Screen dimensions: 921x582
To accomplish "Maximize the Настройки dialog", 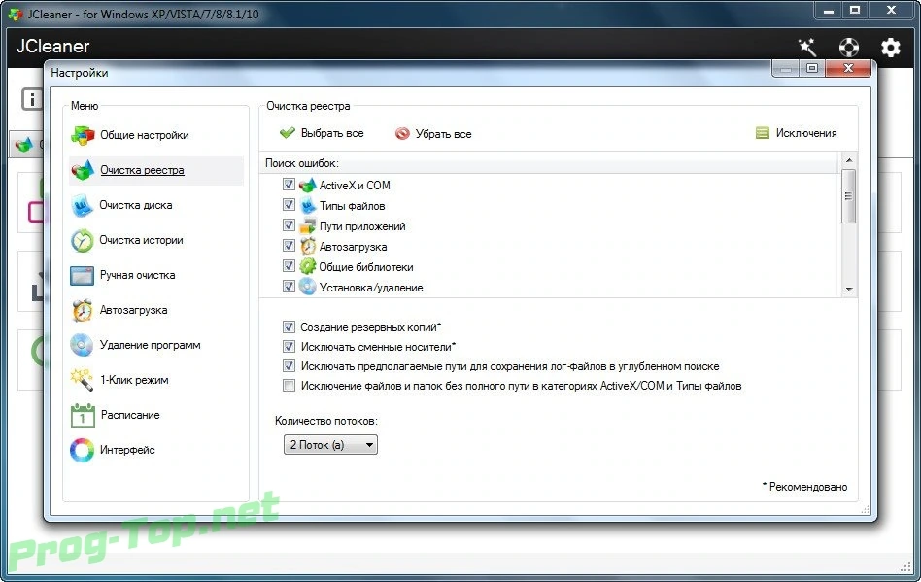I will click(x=812, y=68).
